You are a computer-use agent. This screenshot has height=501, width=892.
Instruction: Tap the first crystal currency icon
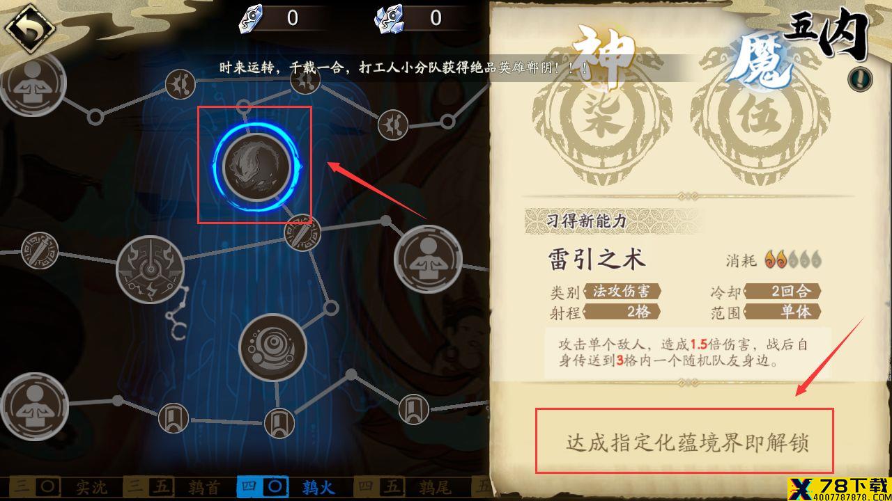pos(249,19)
